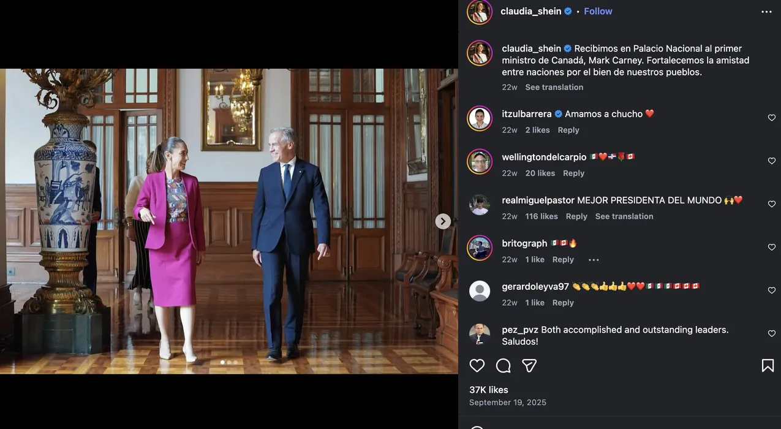
Task: Open three-dot options on britograph's comment
Action: [x=594, y=260]
